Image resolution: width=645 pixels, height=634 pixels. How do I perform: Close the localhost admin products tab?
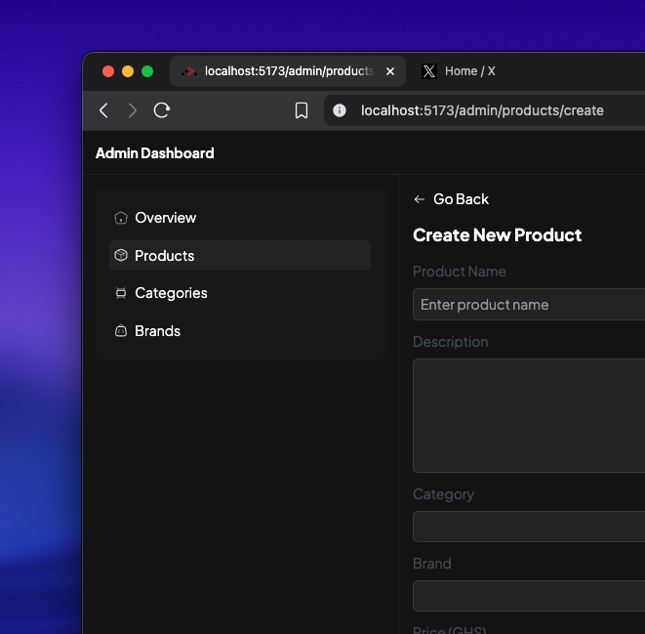(x=390, y=71)
